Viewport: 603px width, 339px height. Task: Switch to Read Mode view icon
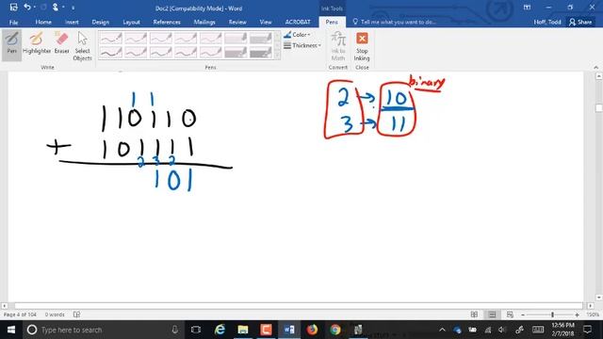(x=474, y=315)
